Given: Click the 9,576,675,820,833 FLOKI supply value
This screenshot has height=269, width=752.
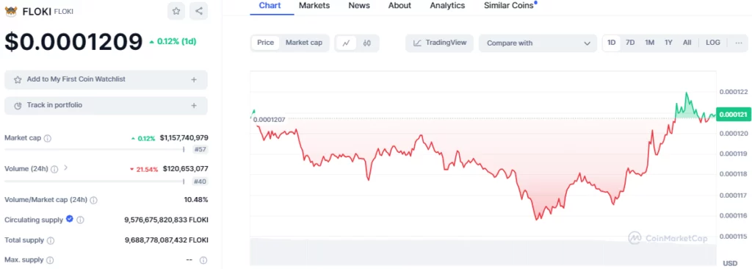Looking at the screenshot, I should tap(167, 220).
